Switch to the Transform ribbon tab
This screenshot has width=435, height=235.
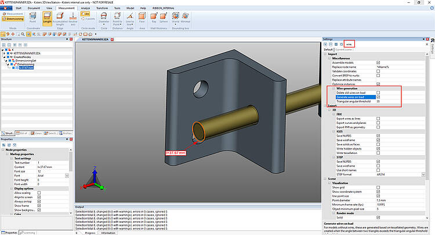tap(101, 9)
